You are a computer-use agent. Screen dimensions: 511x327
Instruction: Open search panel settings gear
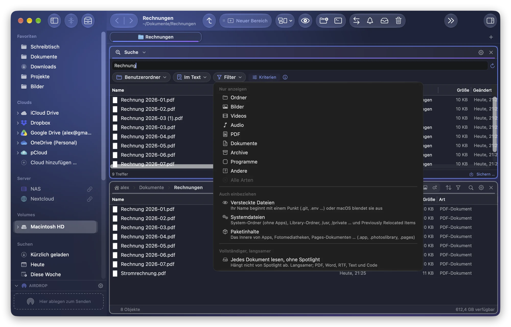pos(481,52)
